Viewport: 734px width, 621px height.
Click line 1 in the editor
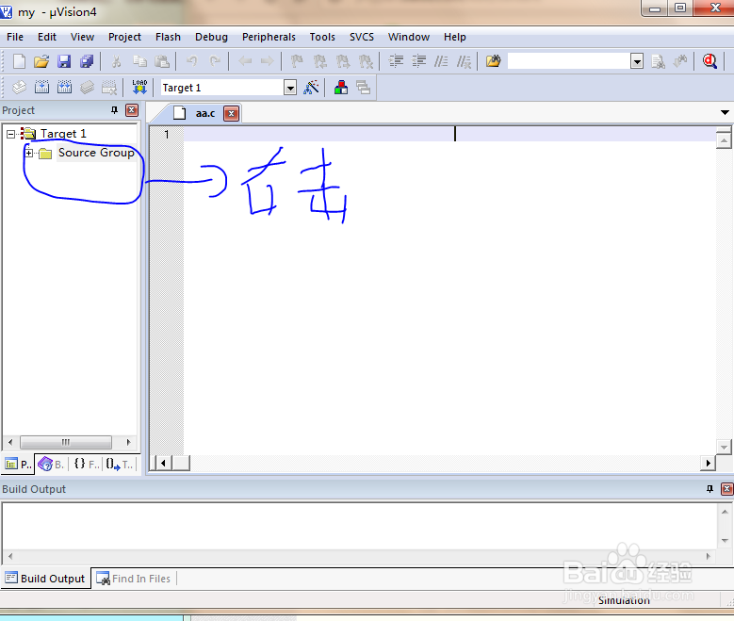449,135
